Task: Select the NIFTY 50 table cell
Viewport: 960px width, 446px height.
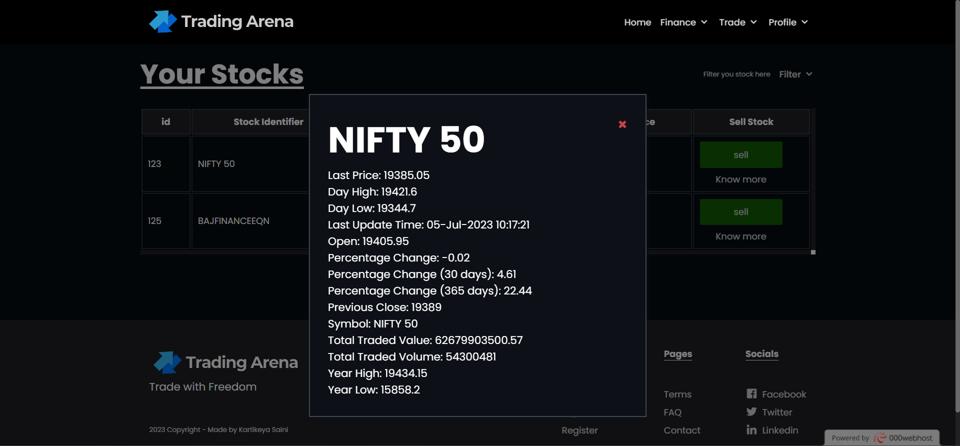Action: coord(250,163)
